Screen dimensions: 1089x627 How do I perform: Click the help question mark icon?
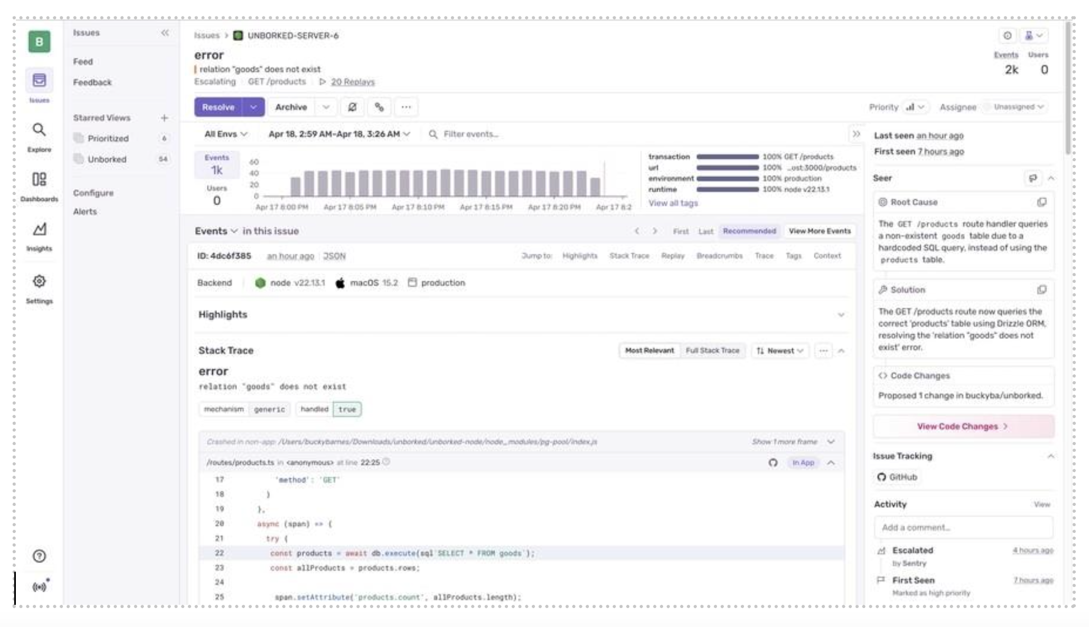[x=39, y=556]
